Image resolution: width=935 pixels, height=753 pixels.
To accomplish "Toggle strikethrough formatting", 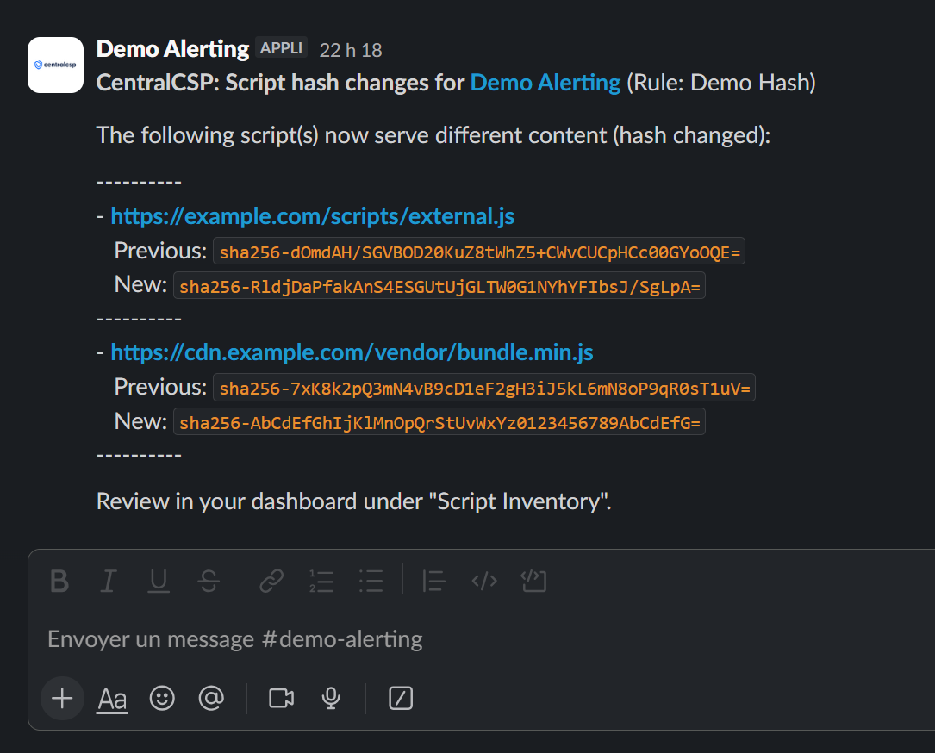I will click(x=209, y=582).
